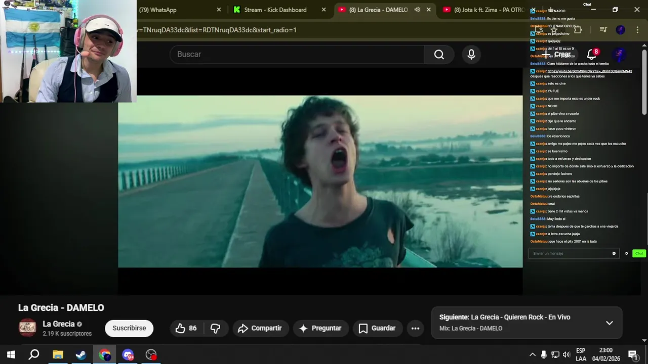Screen dimensions: 648x364
Task: Click the Suscribirse button
Action: pos(129,328)
